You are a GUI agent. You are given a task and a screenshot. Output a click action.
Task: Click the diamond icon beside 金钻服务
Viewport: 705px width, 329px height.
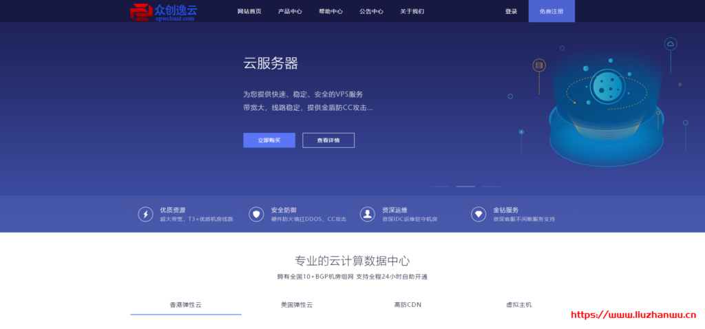478,214
